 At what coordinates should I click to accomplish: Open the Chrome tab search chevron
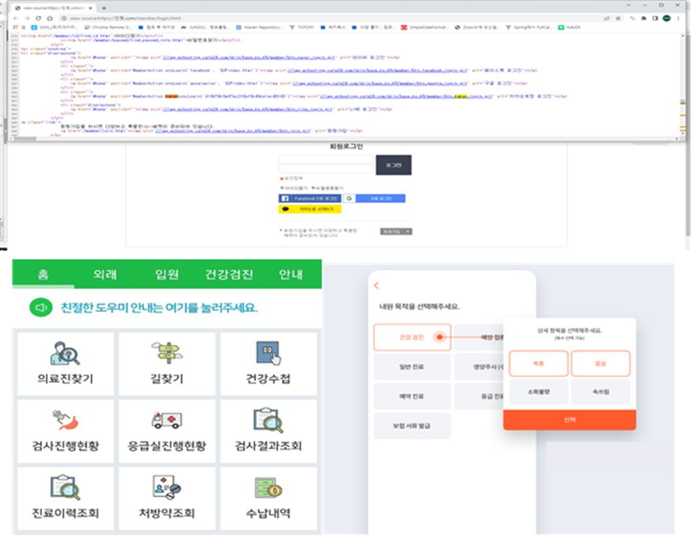[x=628, y=6]
